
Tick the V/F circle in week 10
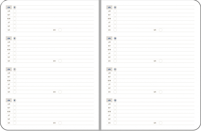click(x=115, y=57)
